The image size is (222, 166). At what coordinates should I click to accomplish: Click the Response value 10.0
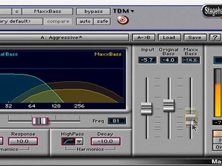[x=23, y=141]
